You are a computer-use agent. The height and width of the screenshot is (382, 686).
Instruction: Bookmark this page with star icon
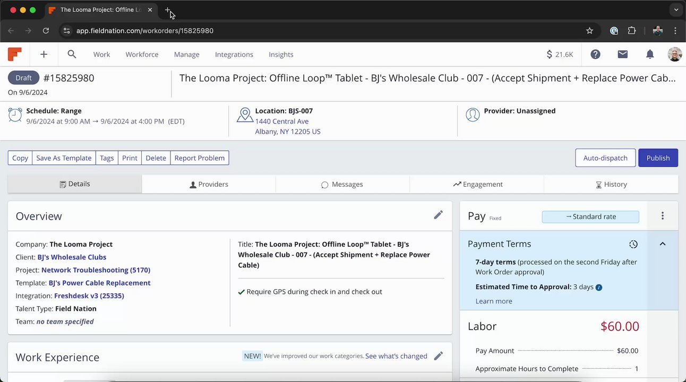(x=589, y=31)
